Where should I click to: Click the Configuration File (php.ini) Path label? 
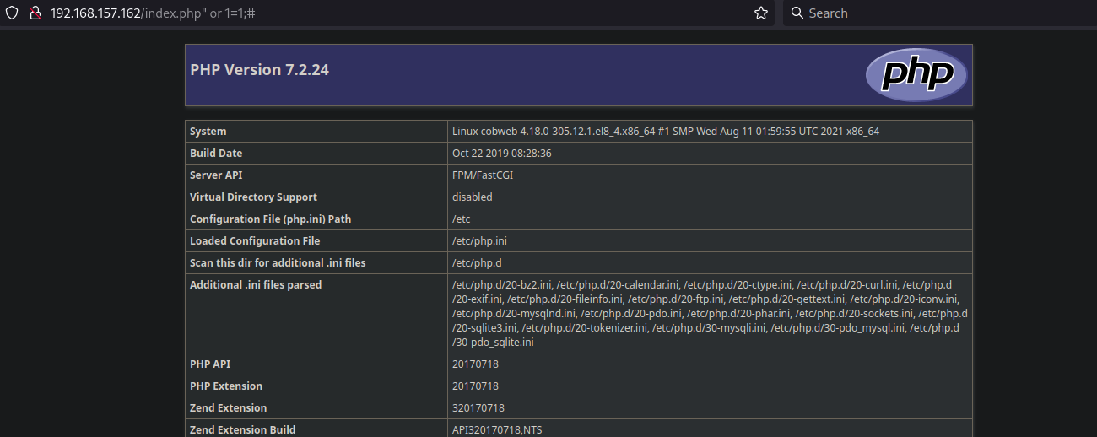click(270, 219)
